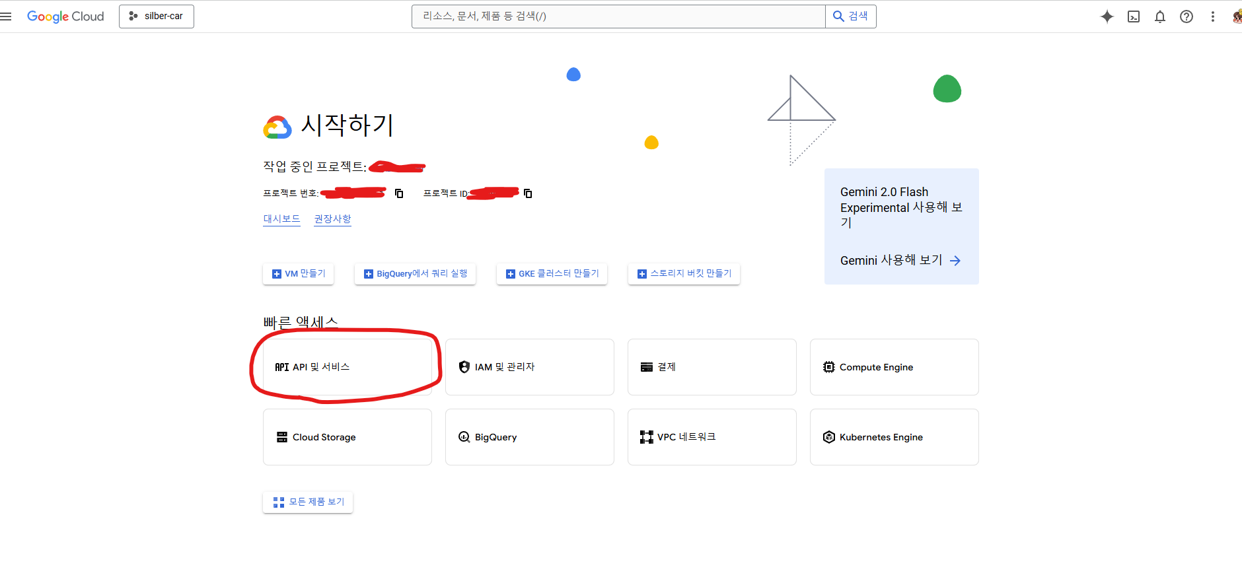
Task: Click the billing card icon
Action: (647, 367)
